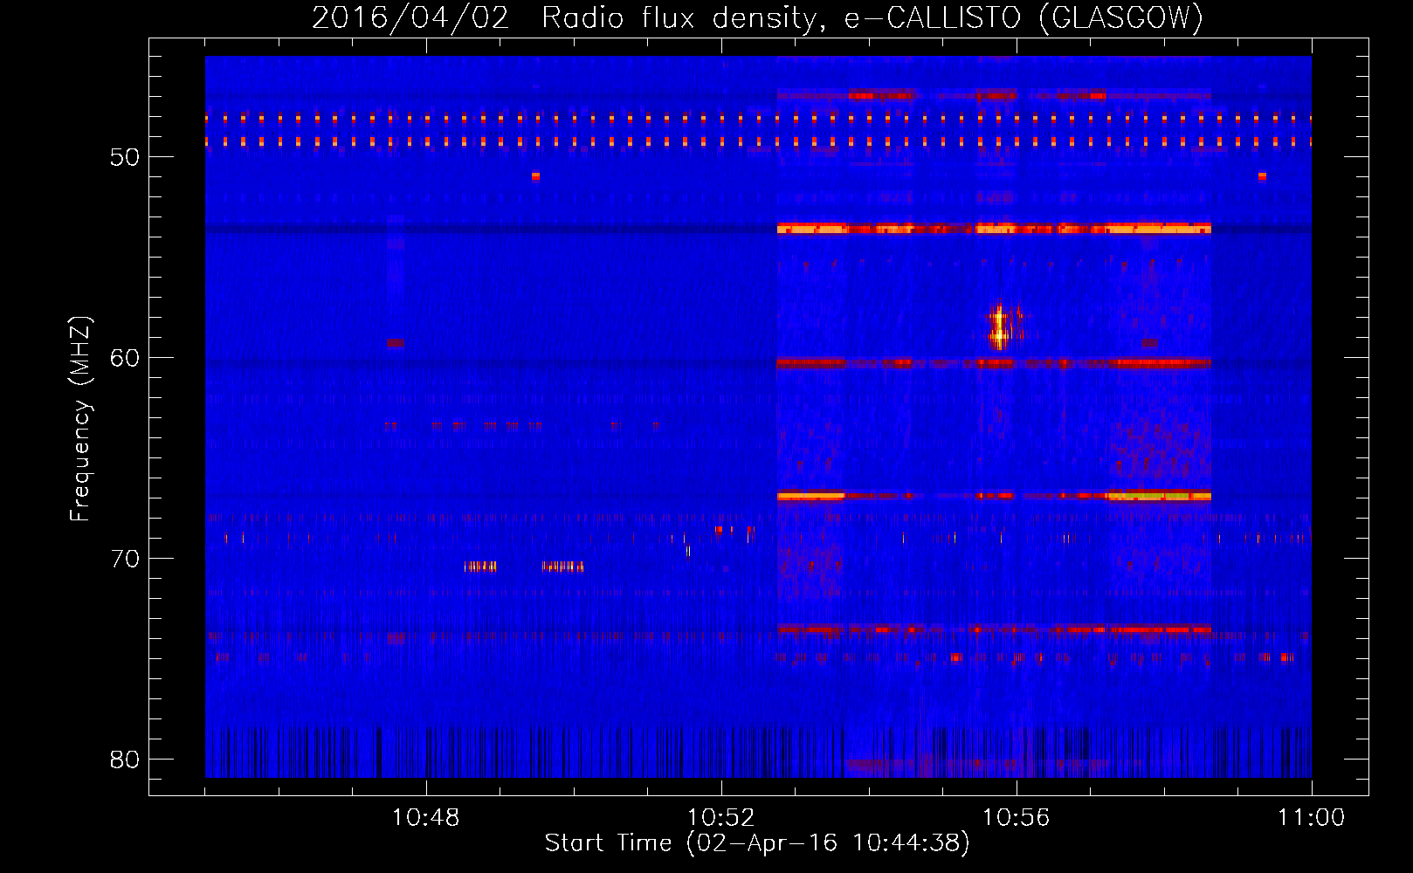Click the plot title "2016/04/02 Radio flux density, e-CALLISTO (GLASGOW)"
This screenshot has width=1413, height=873.
757,17
